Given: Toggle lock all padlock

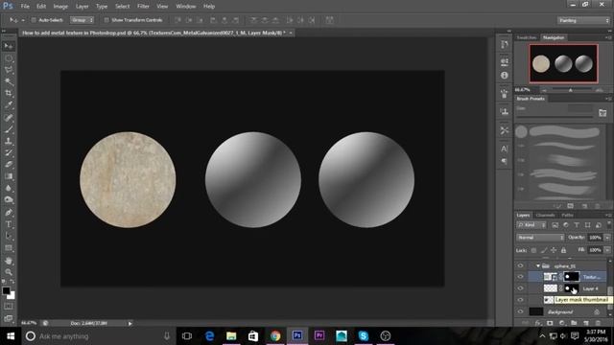Looking at the screenshot, I should [x=563, y=250].
